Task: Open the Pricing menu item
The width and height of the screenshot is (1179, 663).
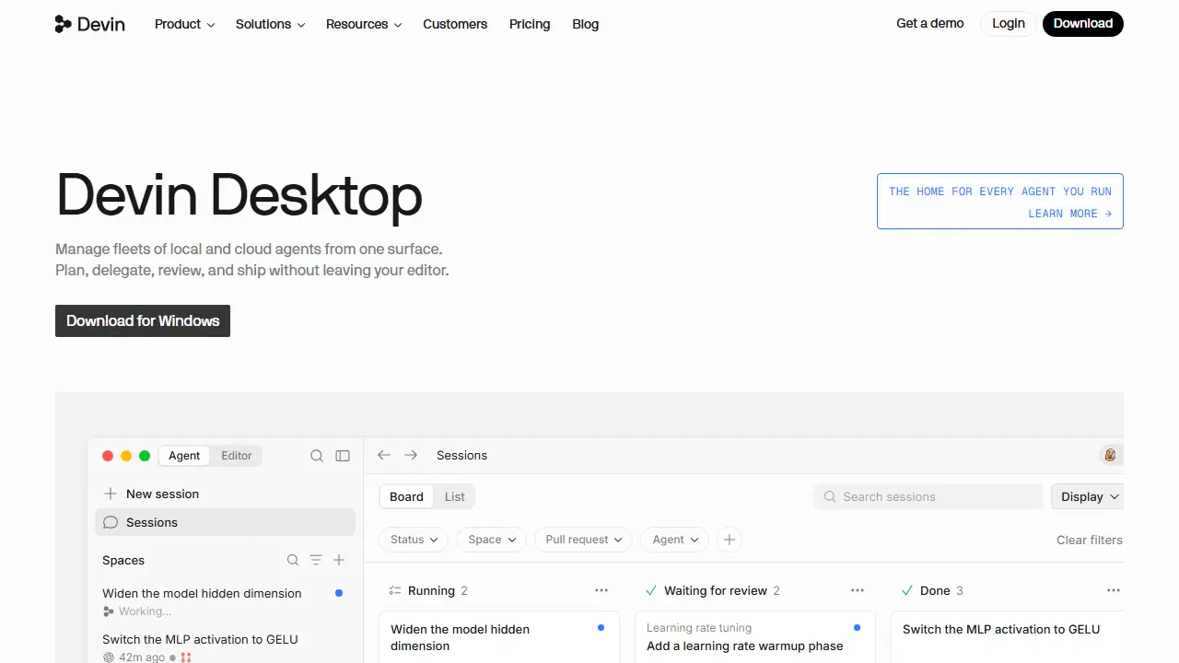Action: [530, 24]
